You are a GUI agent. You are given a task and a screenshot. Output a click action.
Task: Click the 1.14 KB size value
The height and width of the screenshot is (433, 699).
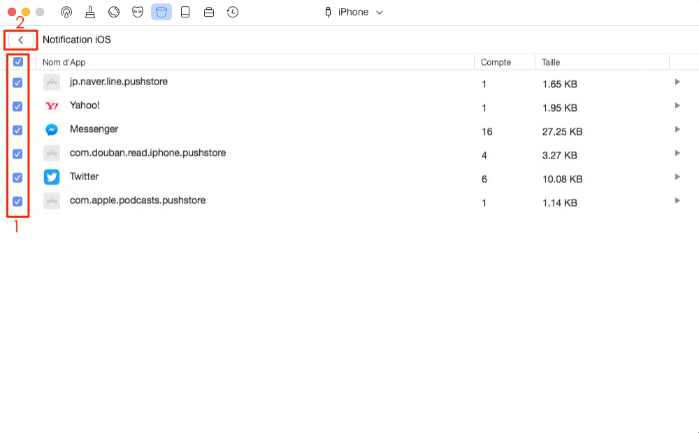coord(559,203)
